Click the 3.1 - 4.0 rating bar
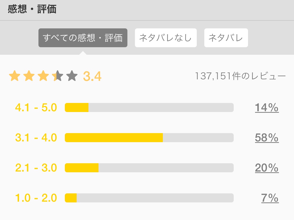This screenshot has width=294, height=220. tap(149, 138)
